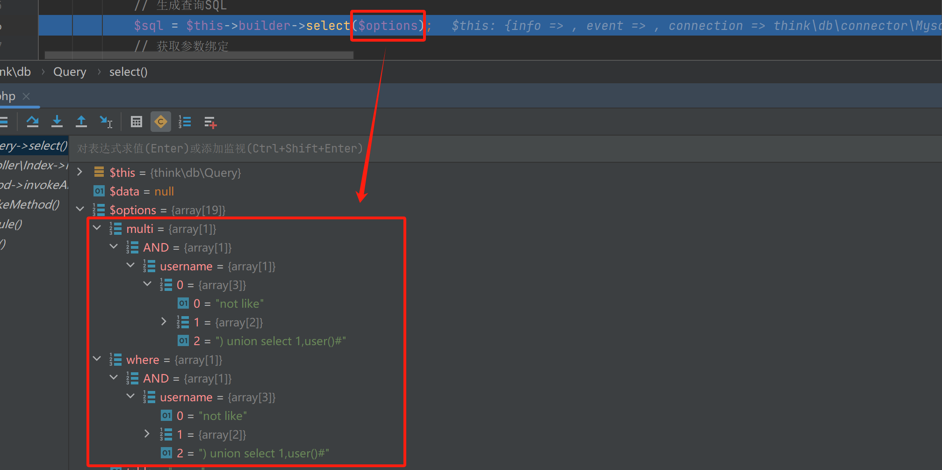Click the numbered list sort icon in toolbar
This screenshot has height=470, width=942.
click(185, 122)
